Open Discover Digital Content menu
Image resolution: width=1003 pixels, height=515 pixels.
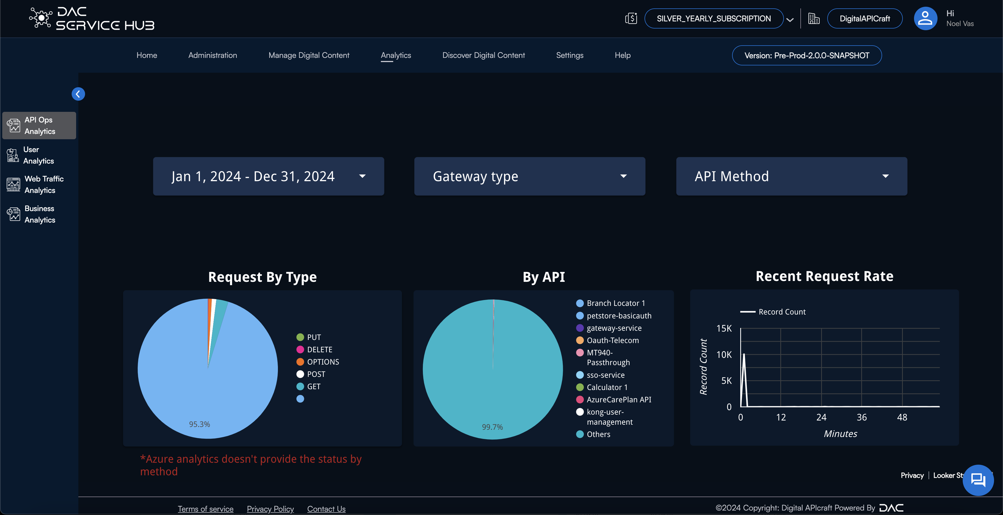point(484,55)
